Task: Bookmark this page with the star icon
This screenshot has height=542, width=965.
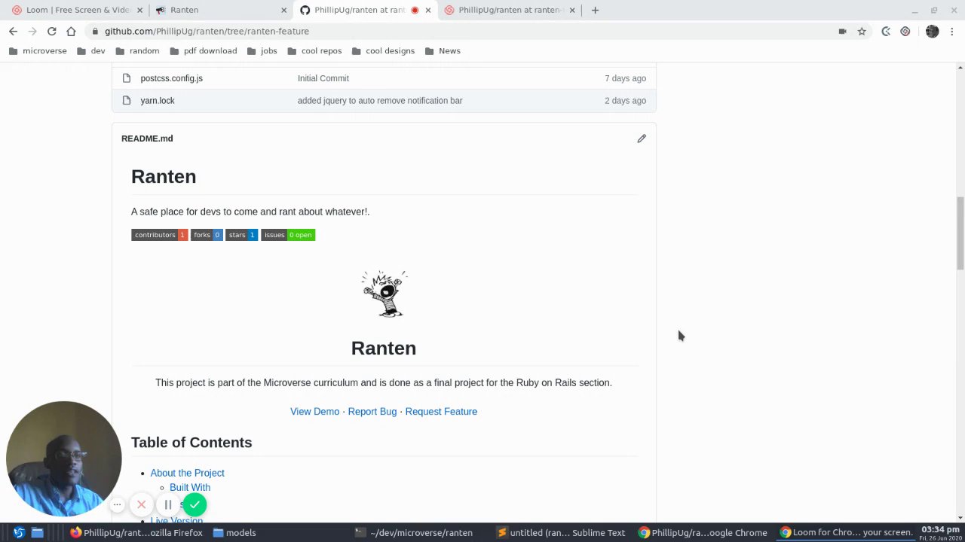Action: pyautogui.click(x=862, y=31)
